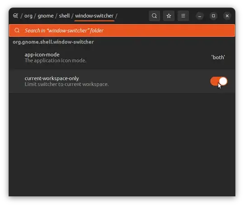This screenshot has height=206, width=244.
Task: Click 'Limit switcher to current workspace.' description
Action: click(66, 84)
